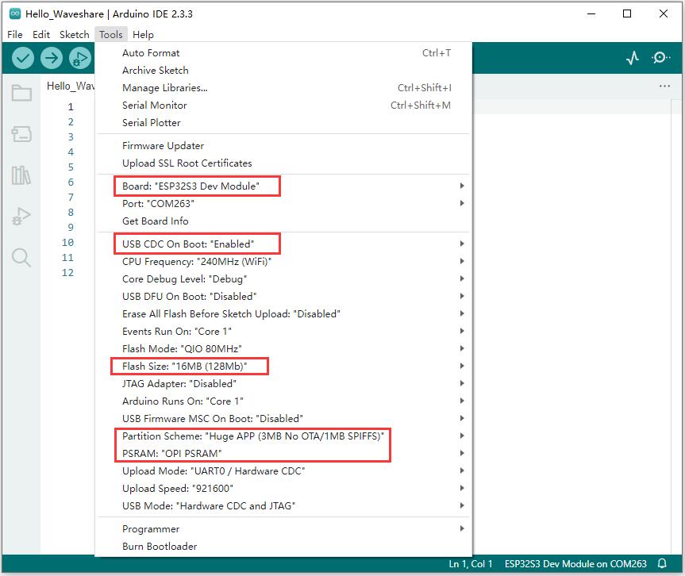Choose Auto Format menu entry
This screenshot has height=576, width=685.
click(x=151, y=53)
